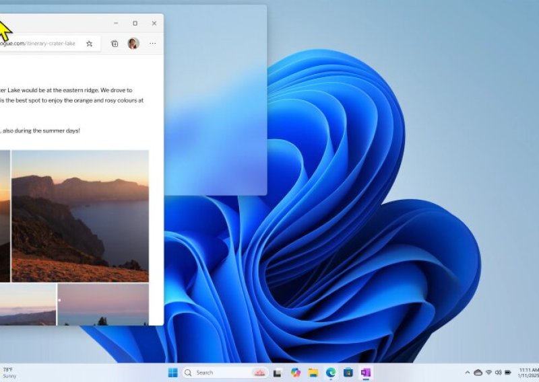Show hidden system tray icons
539x382 pixels.
tap(468, 373)
